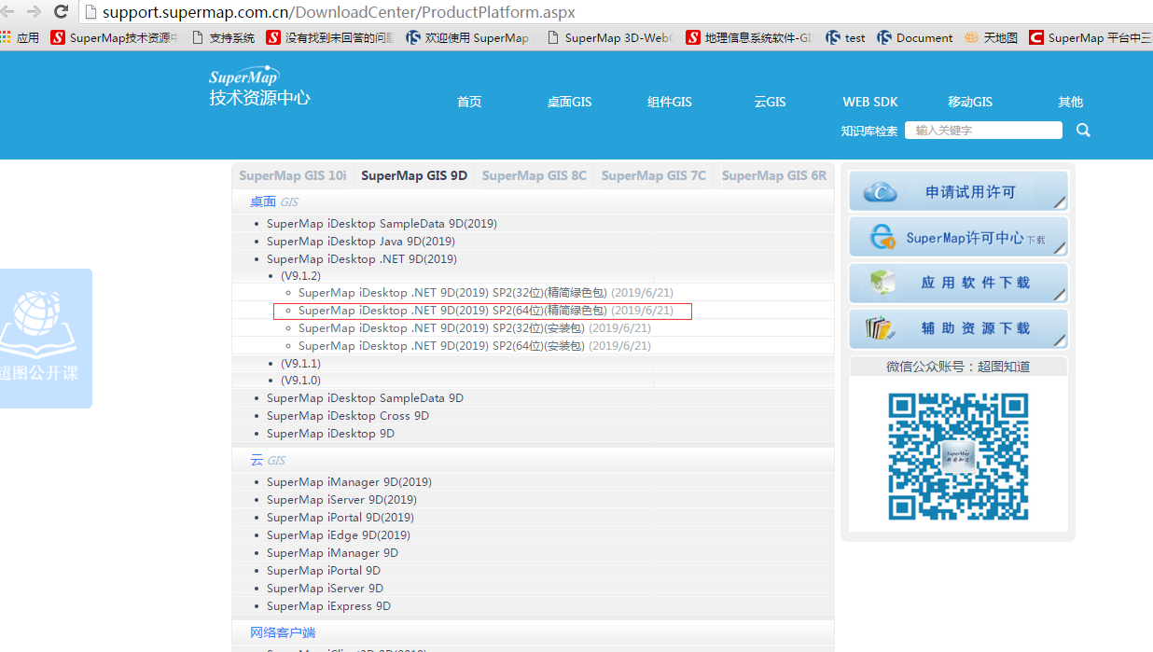The height and width of the screenshot is (652, 1153).
Task: Open SuperMap iManager 9D(2019) entry
Action: (x=349, y=482)
